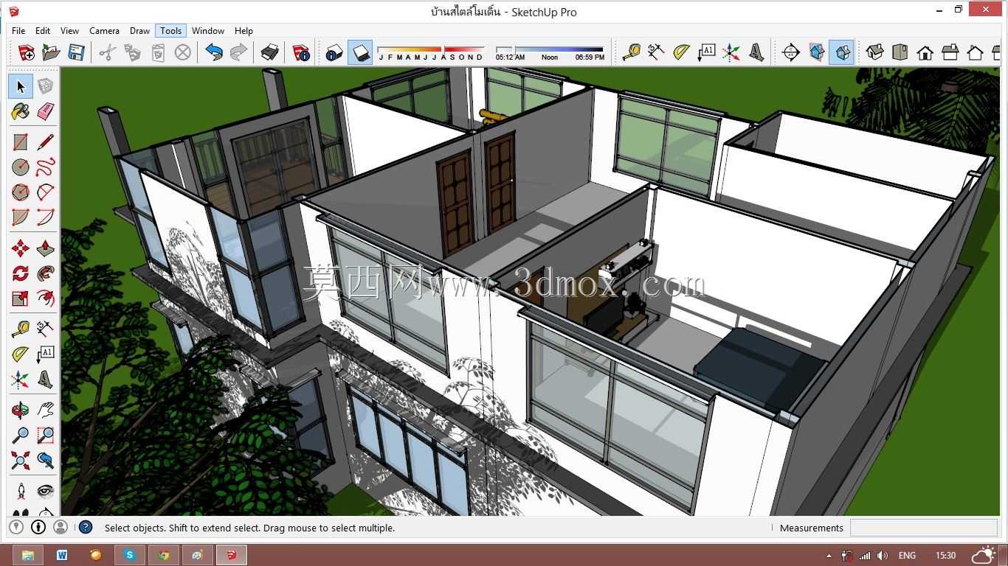Open Google Chrome from the taskbar
The width and height of the screenshot is (1008, 566).
(x=164, y=555)
